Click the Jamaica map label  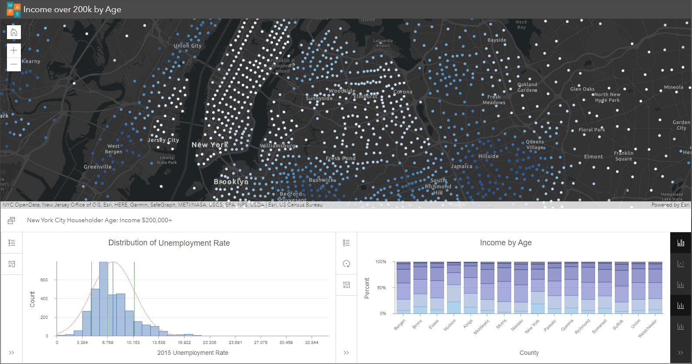[x=462, y=166]
